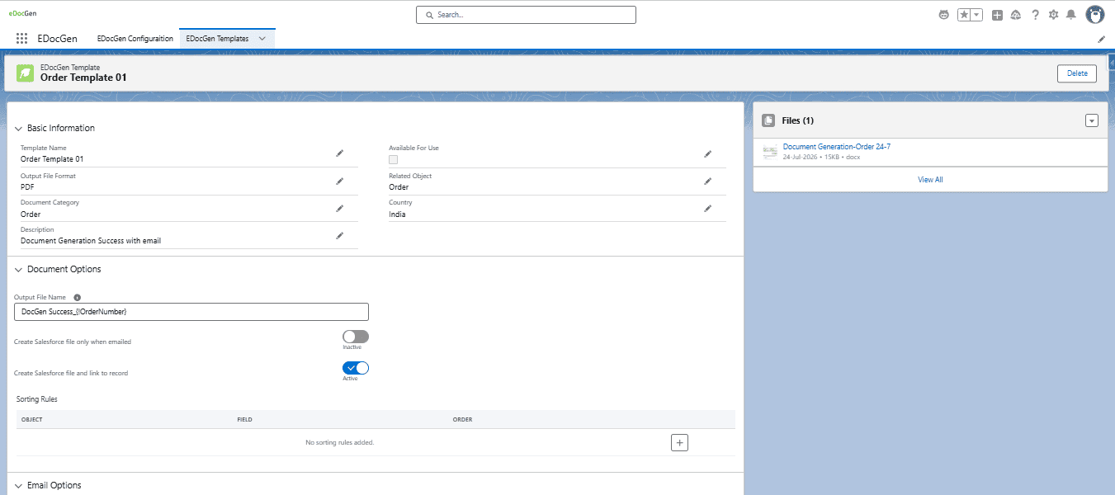Click the Order Template 01 page title

pyautogui.click(x=83, y=78)
